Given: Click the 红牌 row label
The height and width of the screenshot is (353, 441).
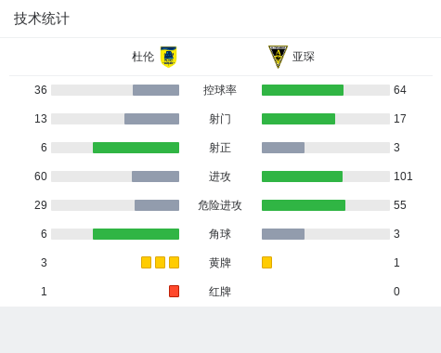Looking at the screenshot, I should (220, 292).
